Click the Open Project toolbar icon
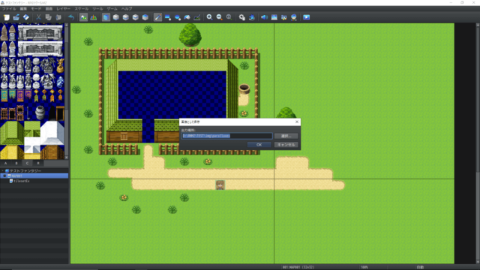The width and height of the screenshot is (480, 270). [x=16, y=17]
